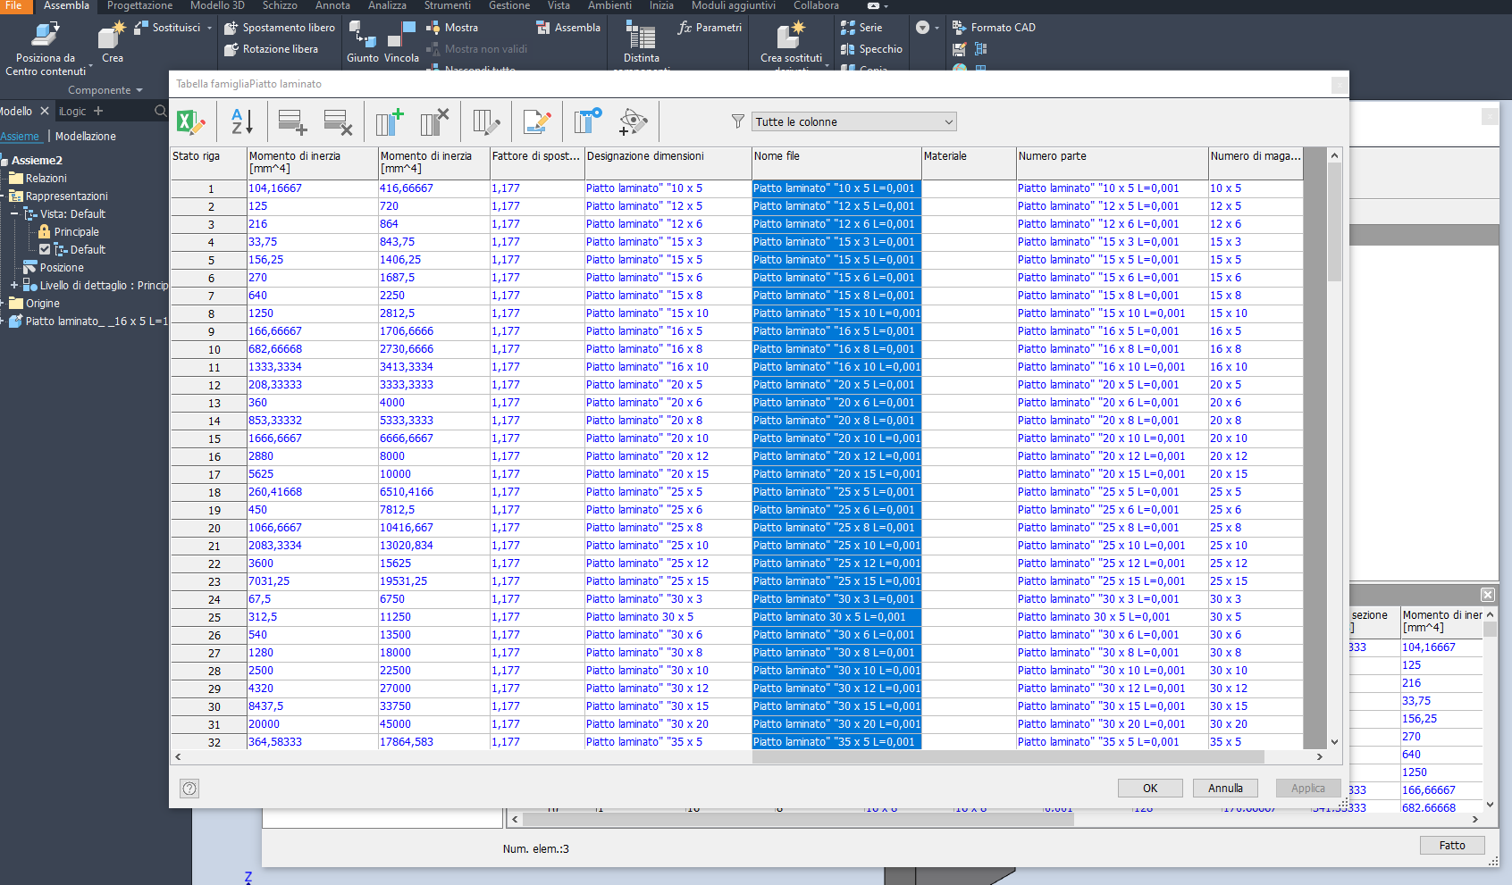Open the Edit in Excel spreadsheet tool
This screenshot has width=1512, height=885.
(191, 121)
